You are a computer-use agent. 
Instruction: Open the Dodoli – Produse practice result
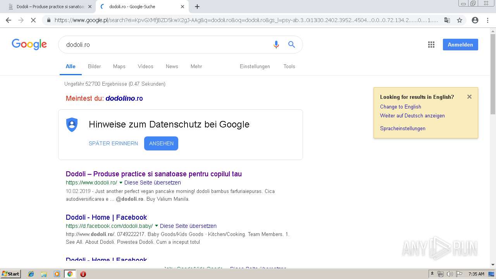[154, 174]
